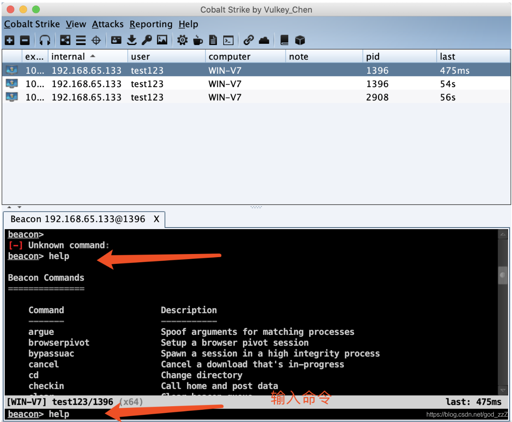Screen dimensions: 512x422
Task: Click the console scroll up arrow
Action: pos(503,234)
